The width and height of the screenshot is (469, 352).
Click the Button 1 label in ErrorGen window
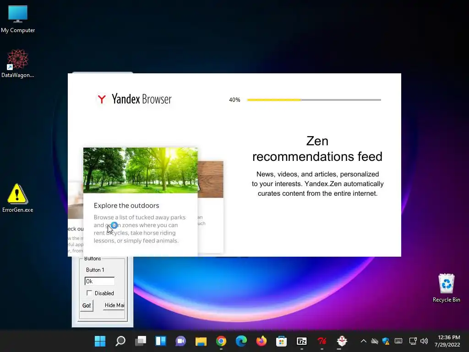[x=95, y=269]
